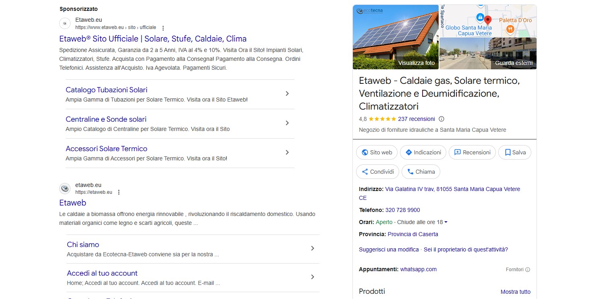Open Accedi al tuo account sitelink

click(102, 273)
